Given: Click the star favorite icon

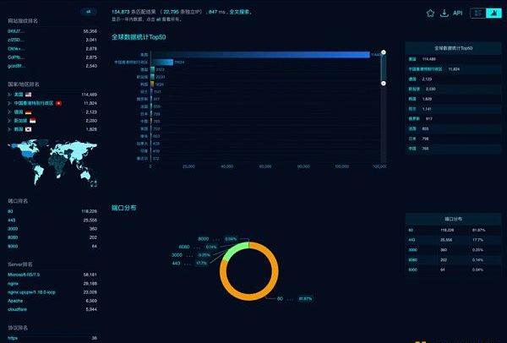Looking at the screenshot, I should tap(430, 13).
